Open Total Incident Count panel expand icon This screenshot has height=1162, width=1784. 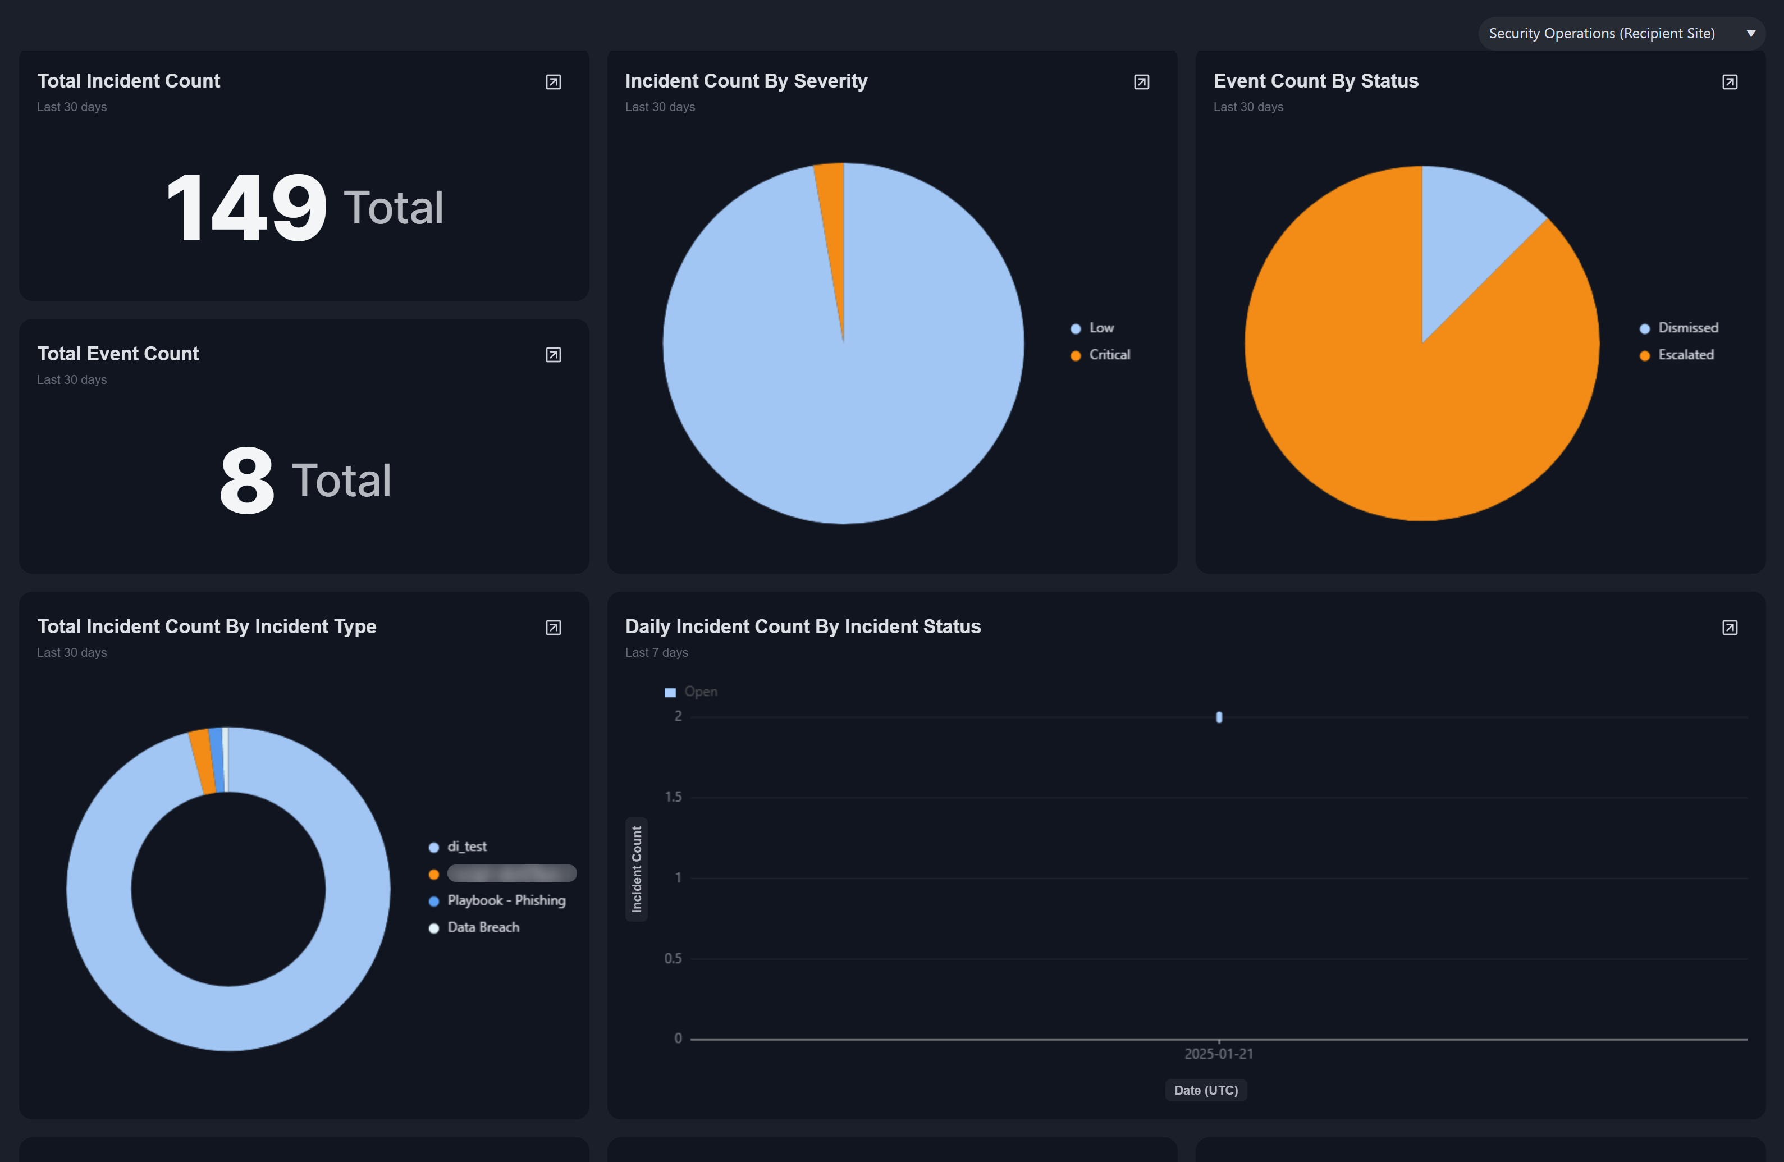[x=553, y=82]
